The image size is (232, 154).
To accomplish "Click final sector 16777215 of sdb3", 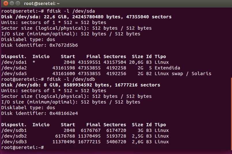I will pyautogui.click(x=89, y=142).
